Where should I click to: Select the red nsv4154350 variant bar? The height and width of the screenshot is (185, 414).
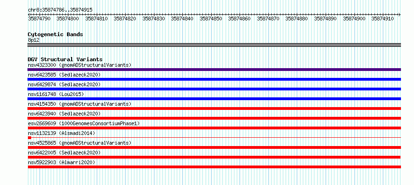tap(214, 108)
